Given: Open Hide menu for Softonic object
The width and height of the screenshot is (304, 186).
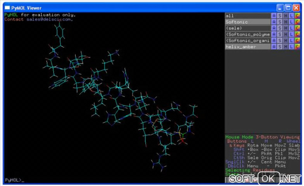Looking at the screenshot, I should coord(286,22).
